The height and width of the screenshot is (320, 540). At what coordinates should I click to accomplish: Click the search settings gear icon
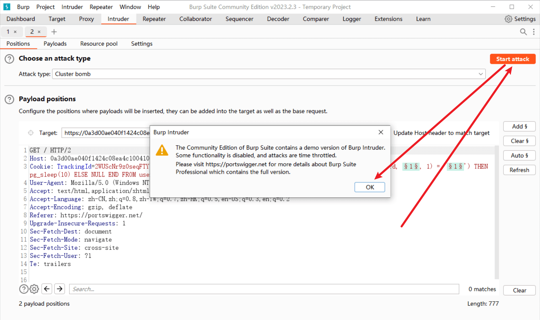34,289
